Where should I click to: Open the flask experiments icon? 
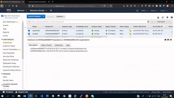[x=158, y=17]
